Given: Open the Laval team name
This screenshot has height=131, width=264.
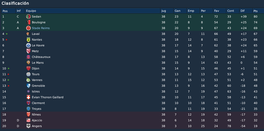Looking at the screenshot, I should pos(36,34).
